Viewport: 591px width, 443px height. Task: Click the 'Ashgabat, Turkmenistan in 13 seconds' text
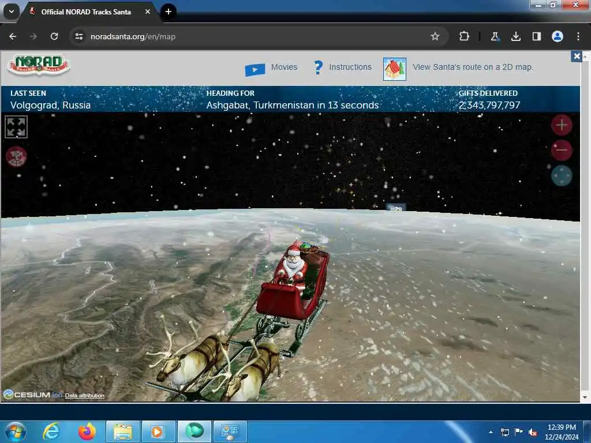293,105
